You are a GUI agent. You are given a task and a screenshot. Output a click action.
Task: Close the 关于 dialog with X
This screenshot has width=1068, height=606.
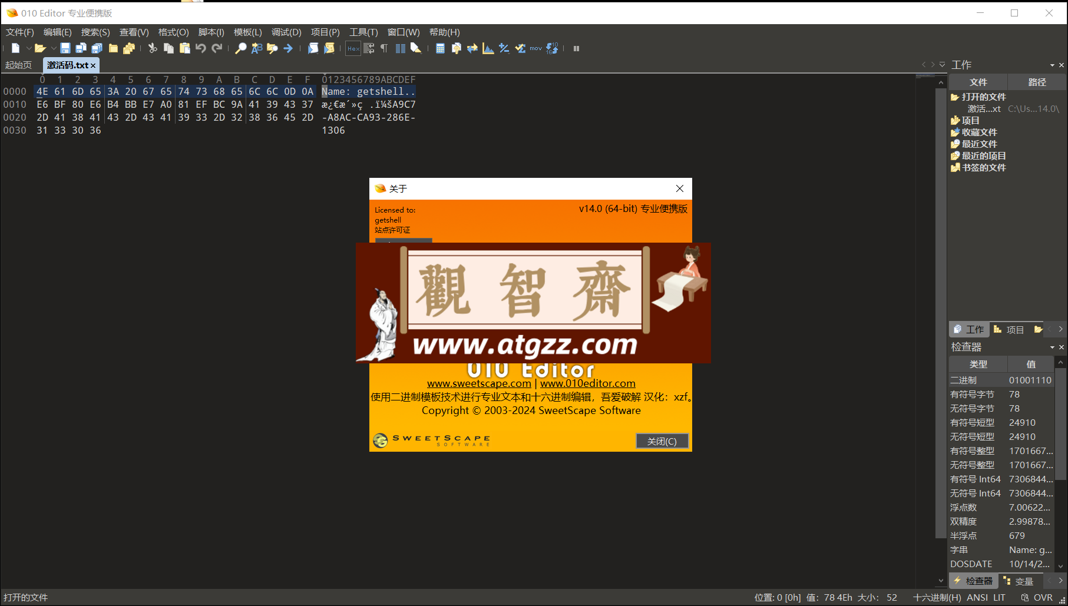680,188
